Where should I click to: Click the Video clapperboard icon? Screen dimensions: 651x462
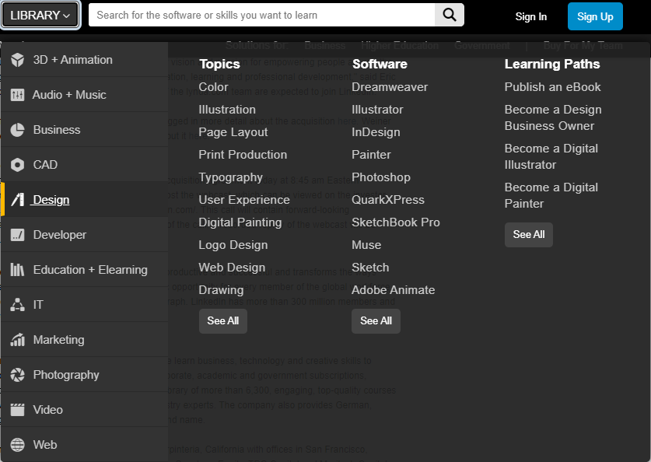coord(17,410)
